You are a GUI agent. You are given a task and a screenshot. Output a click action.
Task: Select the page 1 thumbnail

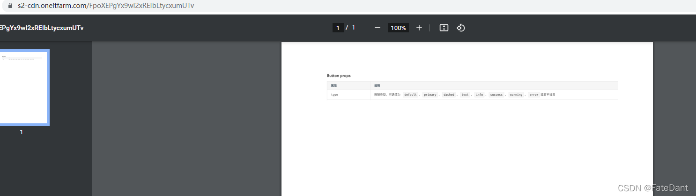pyautogui.click(x=24, y=88)
